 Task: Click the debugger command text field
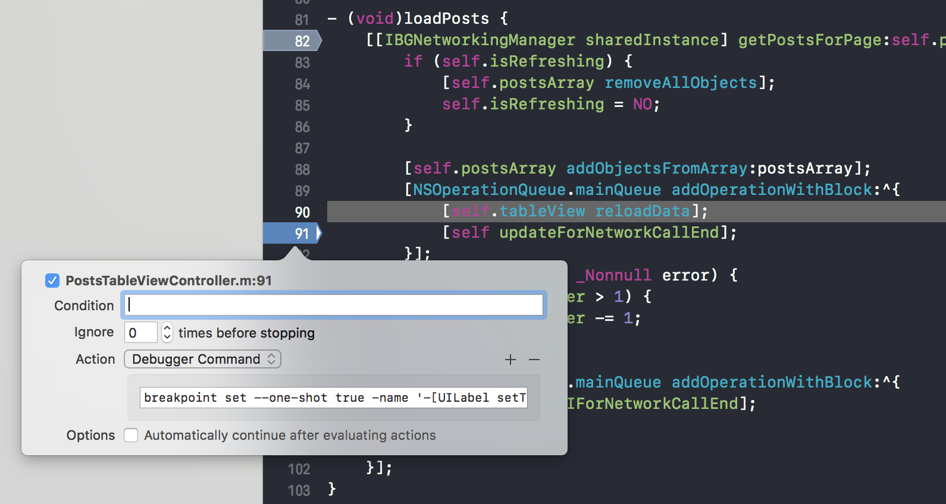pos(333,398)
